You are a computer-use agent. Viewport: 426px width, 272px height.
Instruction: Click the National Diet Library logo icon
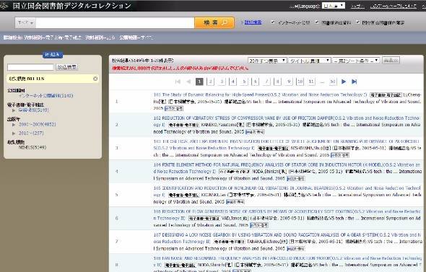tap(4, 6)
